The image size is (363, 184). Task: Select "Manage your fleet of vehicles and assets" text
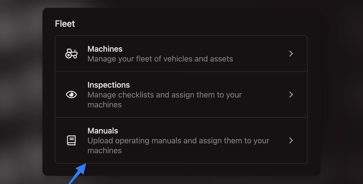(160, 59)
